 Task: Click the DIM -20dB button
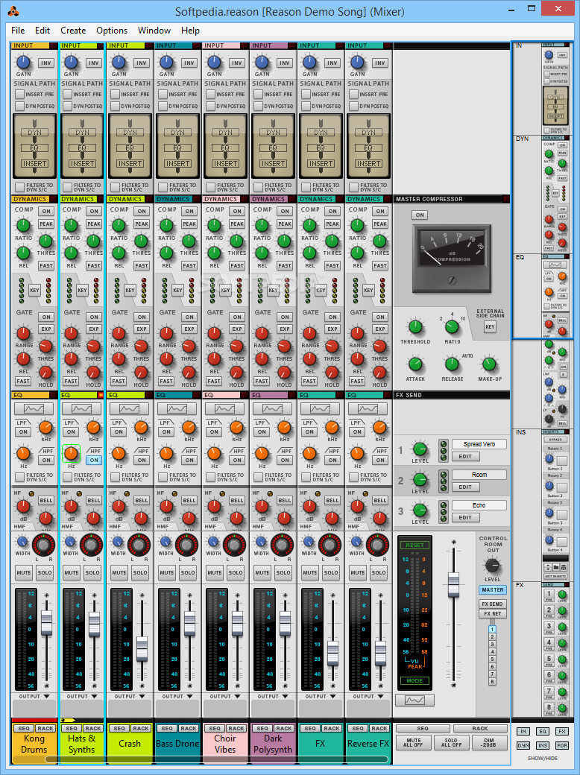(489, 743)
